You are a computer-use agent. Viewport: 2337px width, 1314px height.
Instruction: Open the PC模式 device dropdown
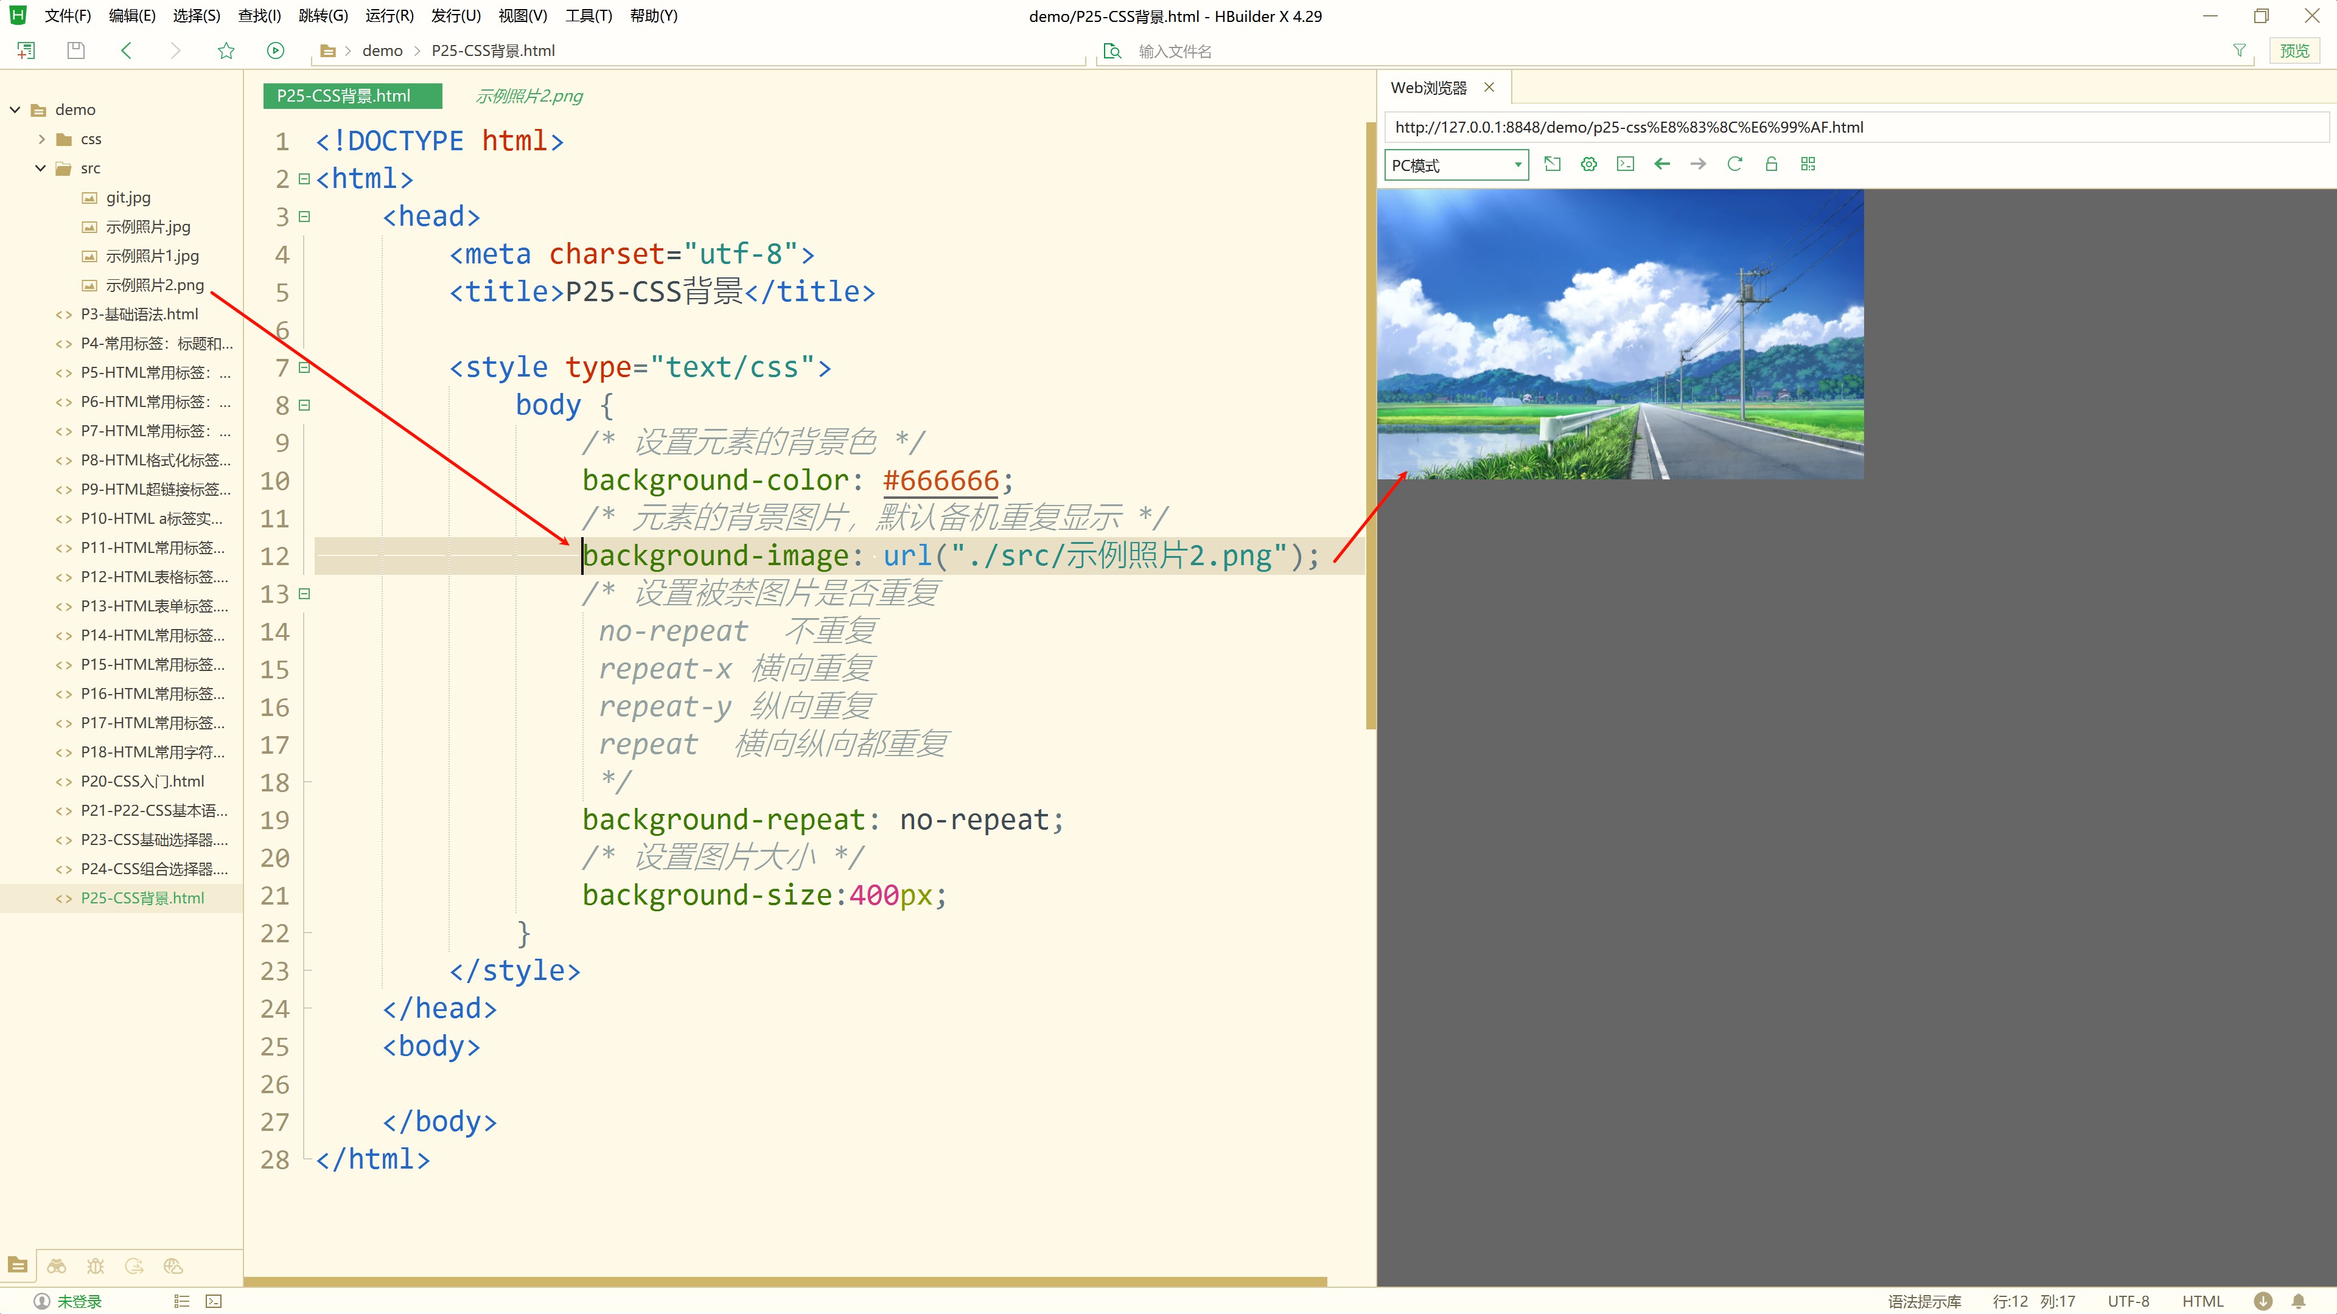click(x=1456, y=165)
